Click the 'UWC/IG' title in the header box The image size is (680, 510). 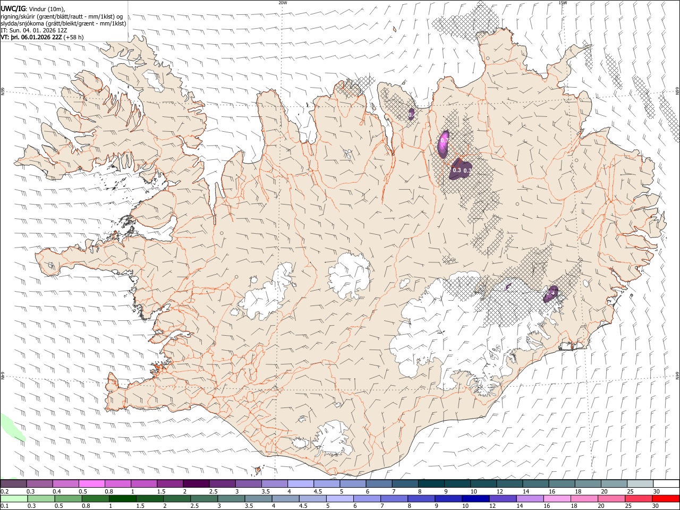[x=13, y=8]
